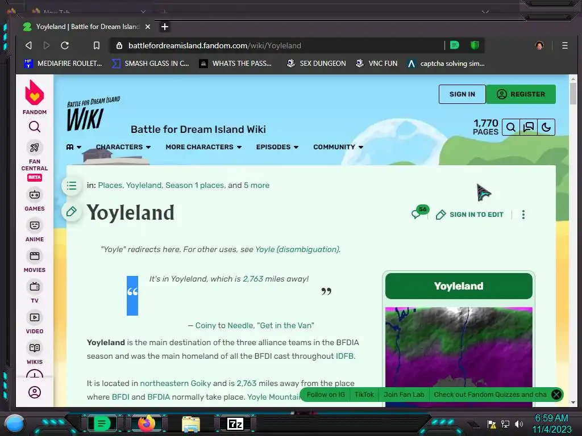Open Anime section in Fandom sidebar
The width and height of the screenshot is (582, 436).
pyautogui.click(x=35, y=230)
